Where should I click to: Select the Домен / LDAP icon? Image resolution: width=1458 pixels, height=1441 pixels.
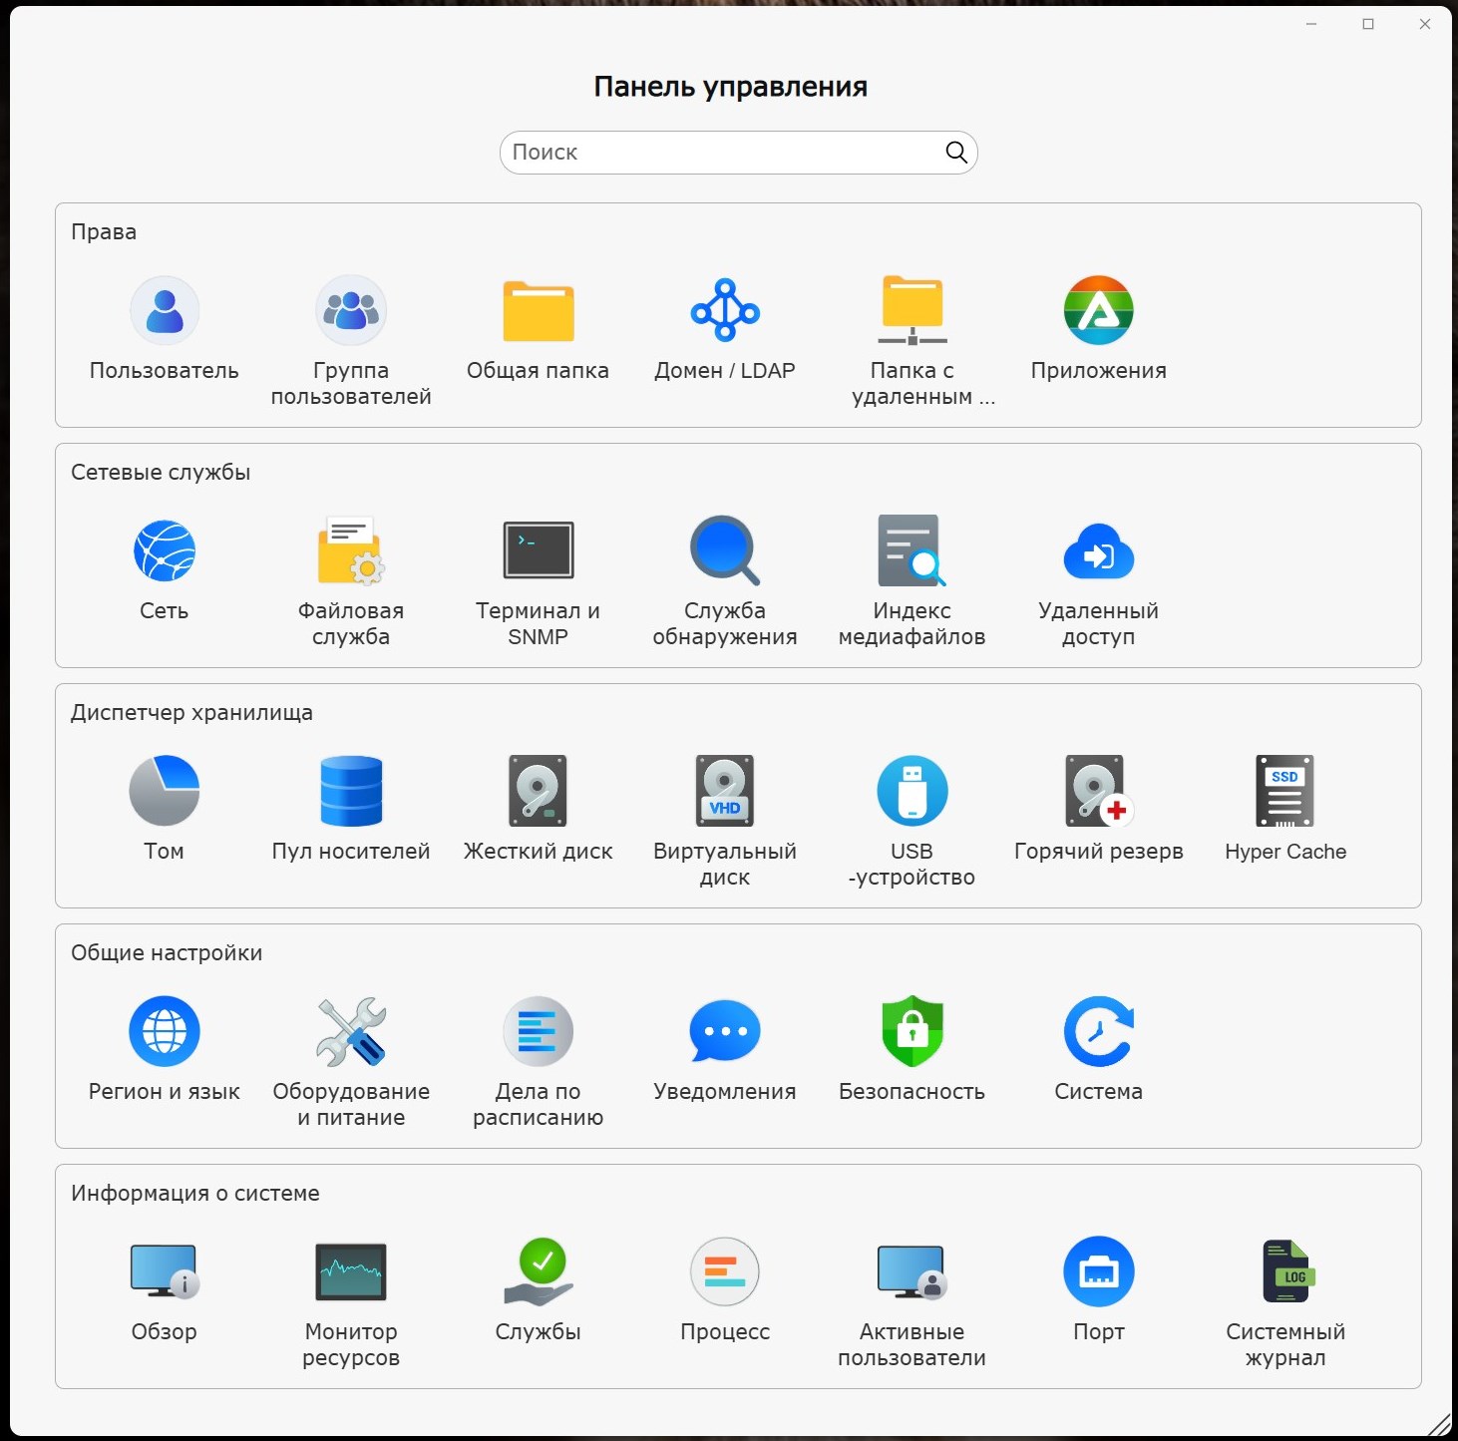tap(725, 310)
